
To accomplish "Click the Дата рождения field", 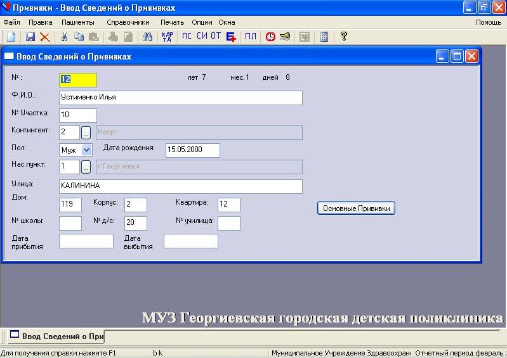I will [193, 150].
